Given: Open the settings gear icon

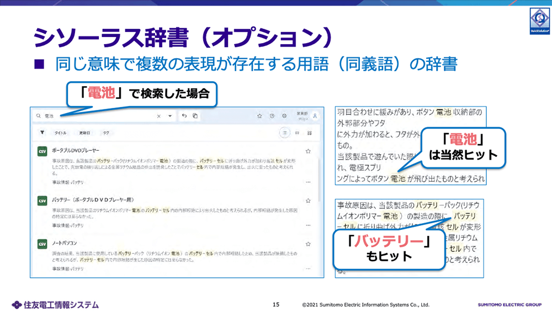Looking at the screenshot, I should 284,116.
